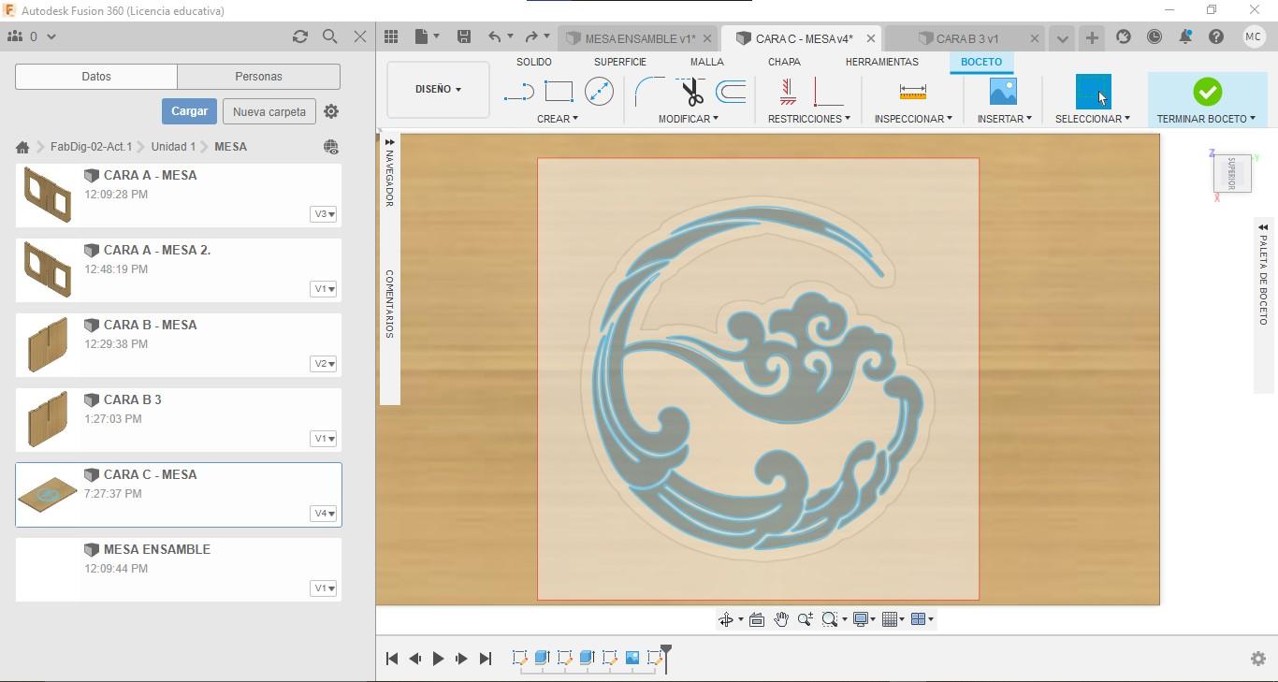This screenshot has width=1278, height=682.
Task: Play the timeline
Action: pos(438,659)
